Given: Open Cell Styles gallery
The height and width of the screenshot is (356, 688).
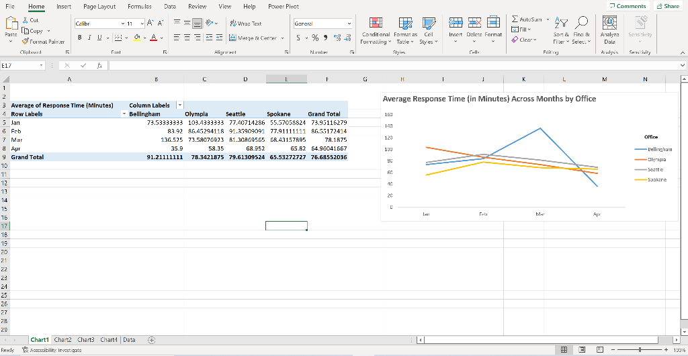Looking at the screenshot, I should pos(428,31).
